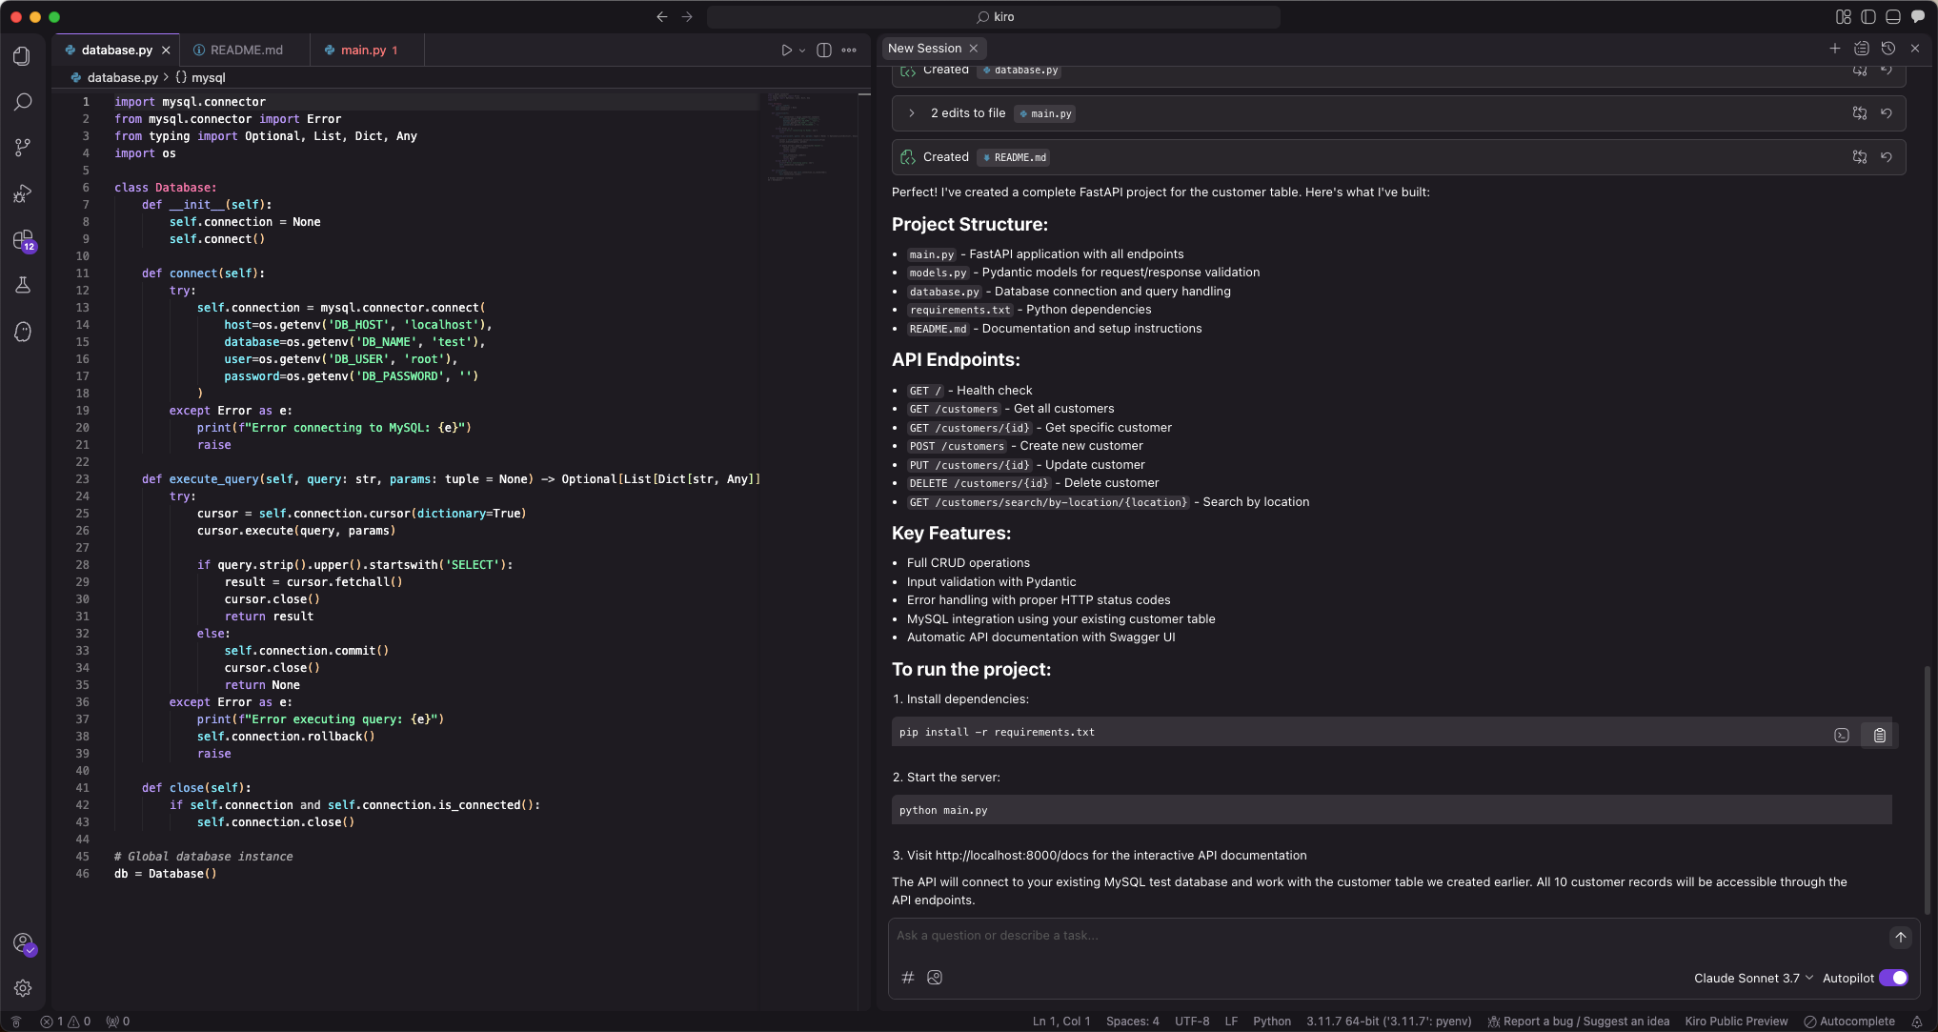The width and height of the screenshot is (1938, 1032).
Task: Open Run and Debug view
Action: click(22, 194)
